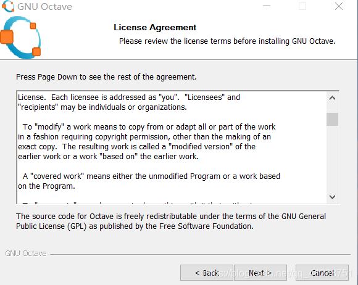The image size is (358, 285).
Task: Click the License Agreement heading
Action: coord(155,27)
